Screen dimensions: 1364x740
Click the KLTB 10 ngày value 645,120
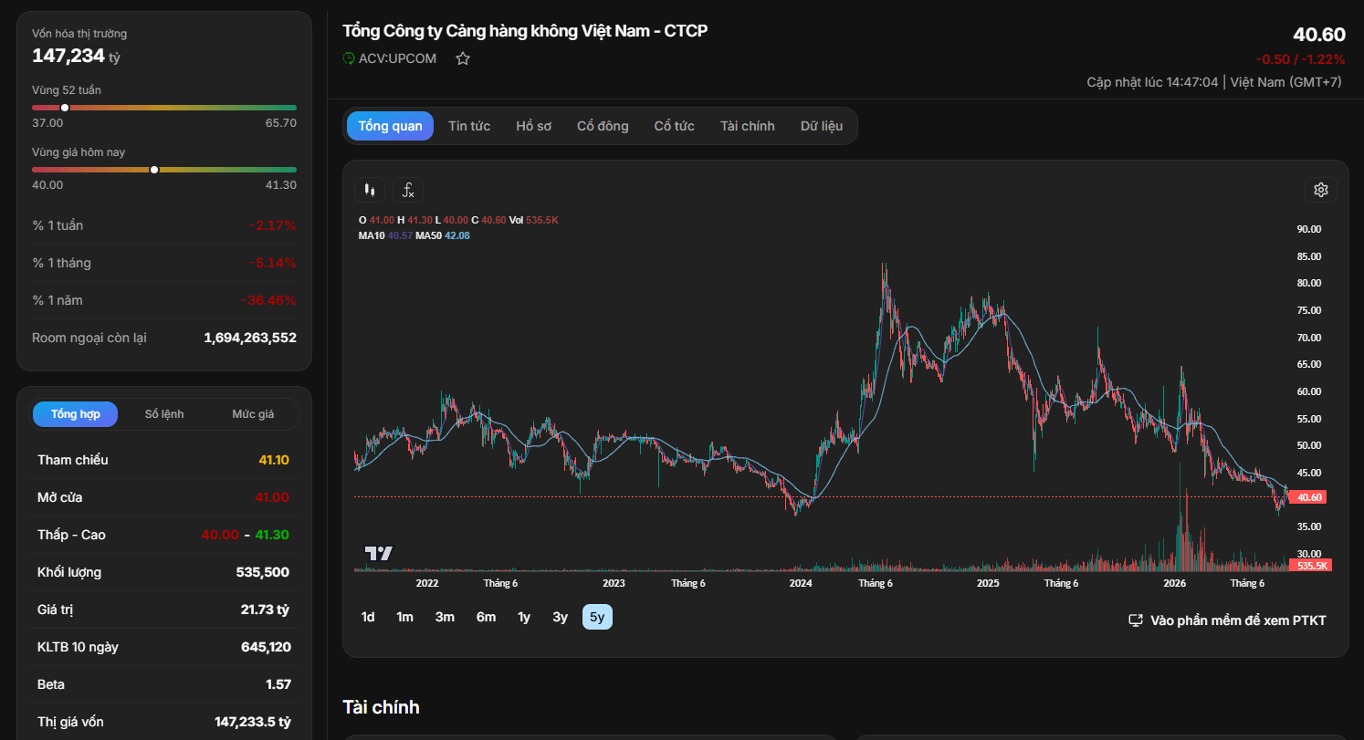[265, 647]
